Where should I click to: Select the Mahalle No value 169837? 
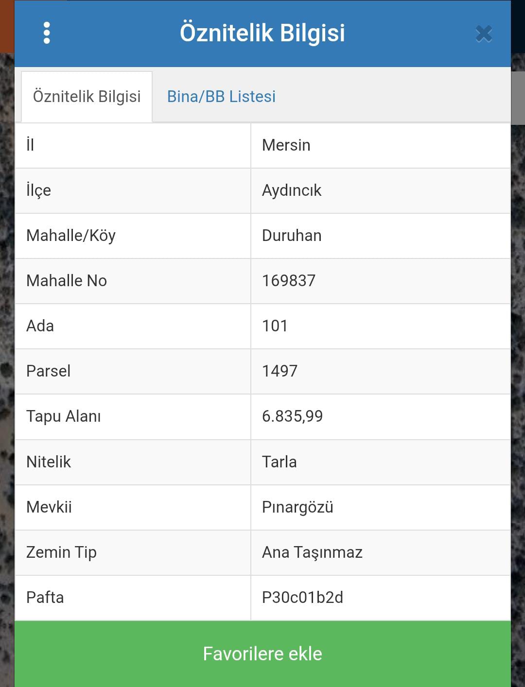(289, 281)
